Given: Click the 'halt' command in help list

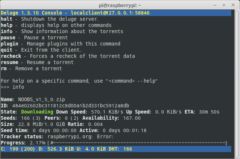Looking at the screenshot, I should (x=7, y=19).
